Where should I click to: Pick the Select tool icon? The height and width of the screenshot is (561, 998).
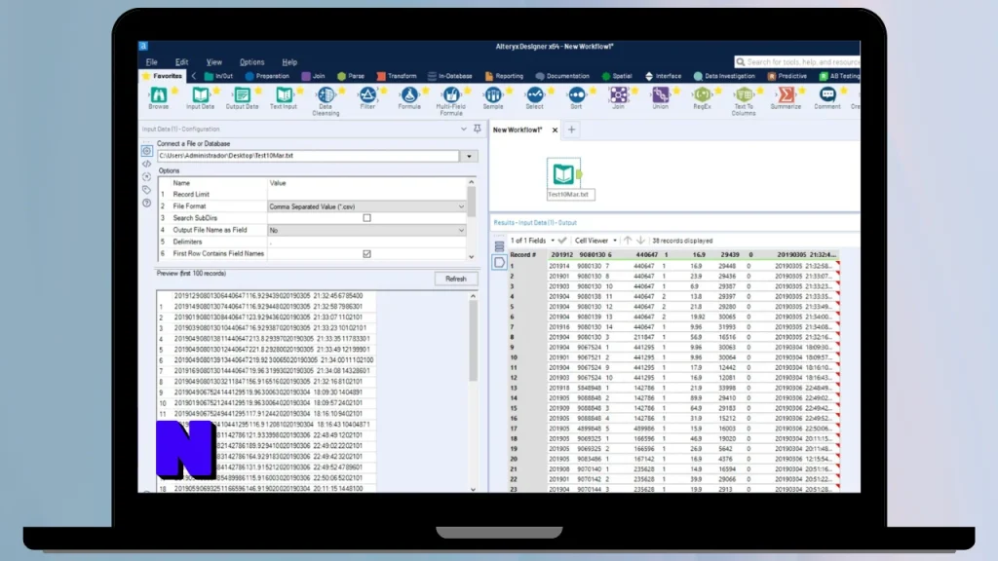tap(535, 96)
